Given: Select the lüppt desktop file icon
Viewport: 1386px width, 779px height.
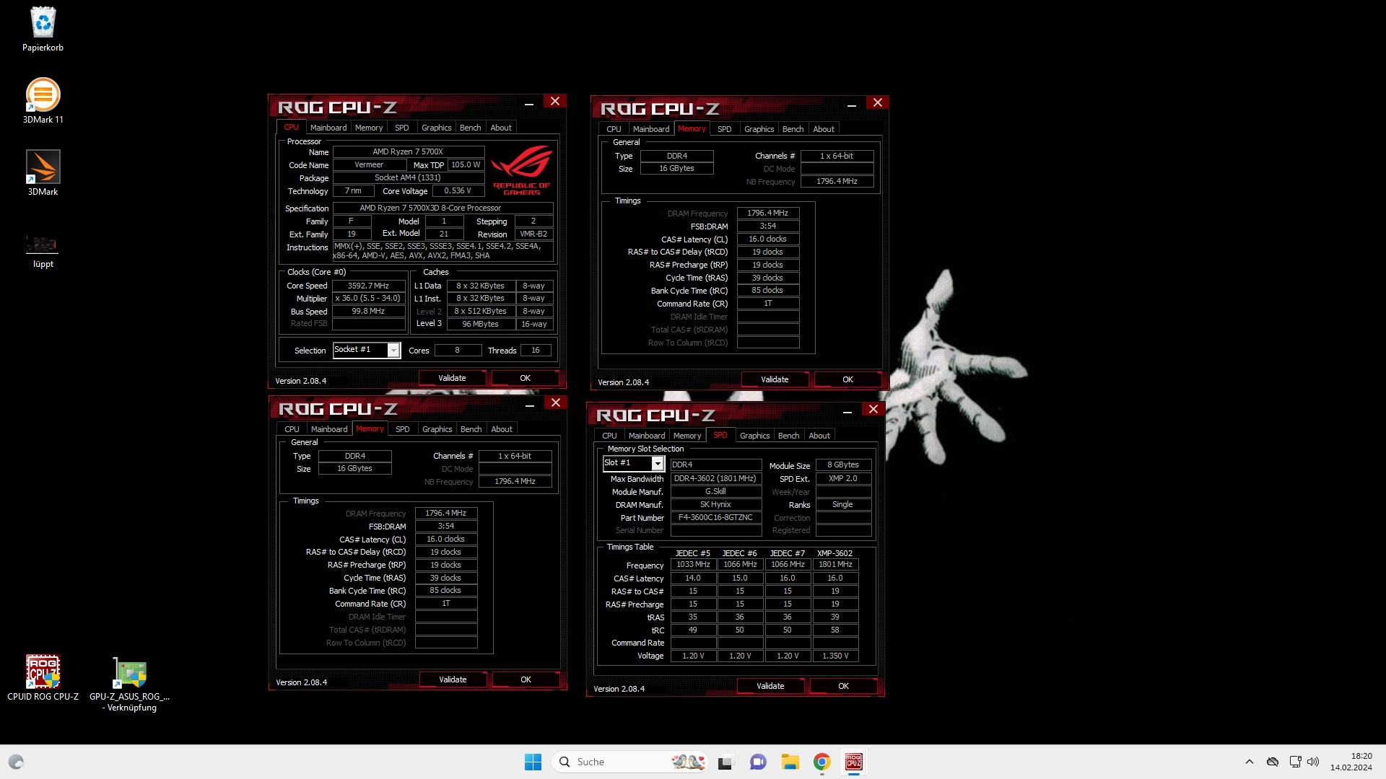Looking at the screenshot, I should point(43,251).
